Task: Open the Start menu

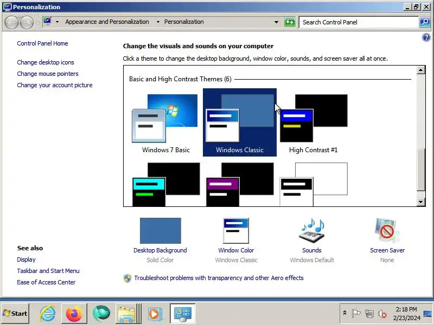Action: tap(15, 314)
